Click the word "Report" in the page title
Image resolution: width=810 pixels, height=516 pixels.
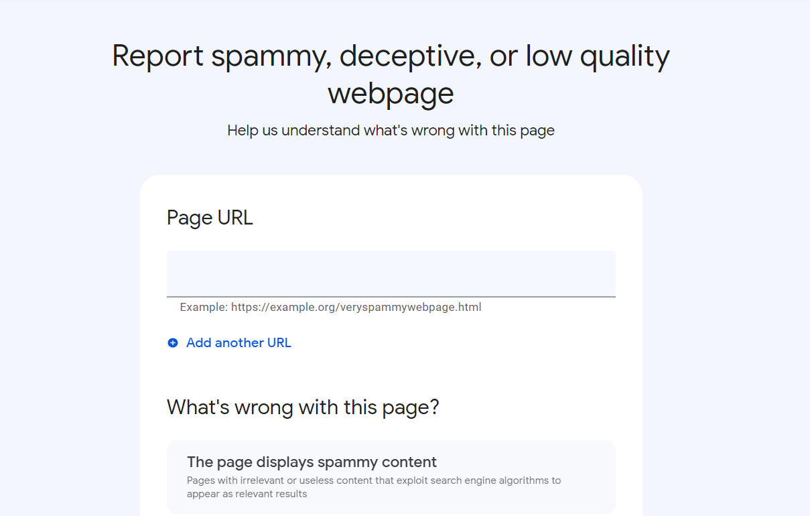pos(157,56)
